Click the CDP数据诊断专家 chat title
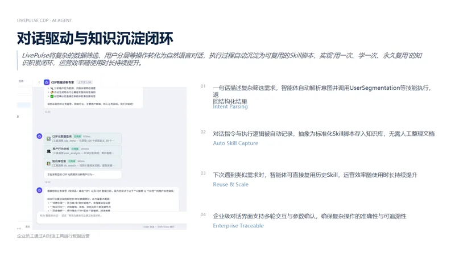Image resolution: width=455 pixels, height=256 pixels. pos(63,82)
